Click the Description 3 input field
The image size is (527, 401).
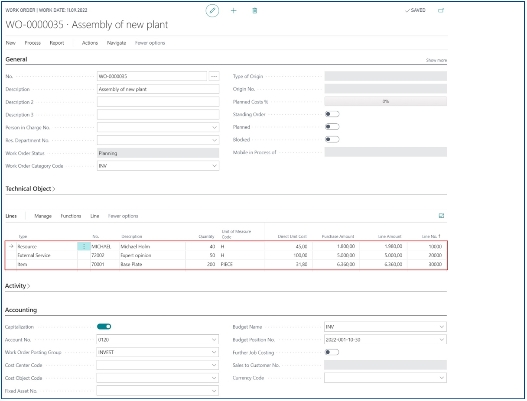pos(158,115)
